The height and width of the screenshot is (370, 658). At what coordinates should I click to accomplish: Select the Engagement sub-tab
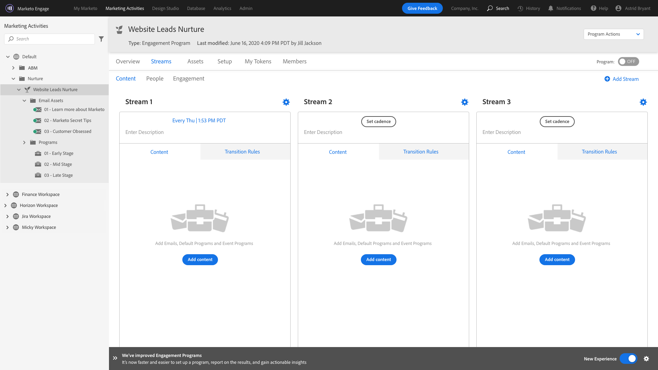click(188, 78)
